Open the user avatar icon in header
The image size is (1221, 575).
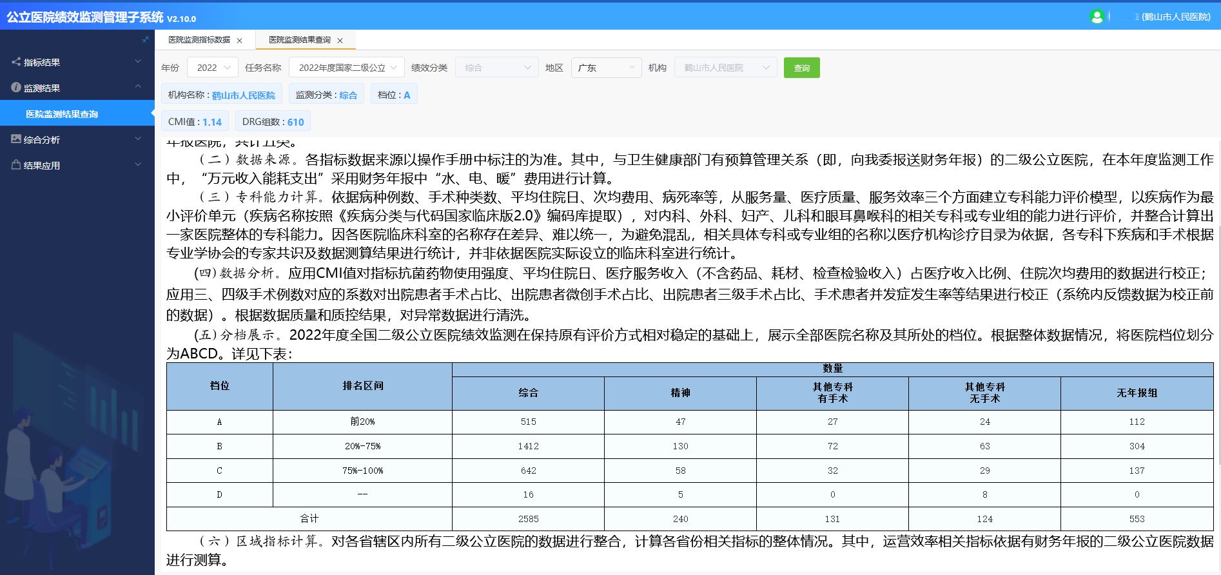pos(1097,17)
